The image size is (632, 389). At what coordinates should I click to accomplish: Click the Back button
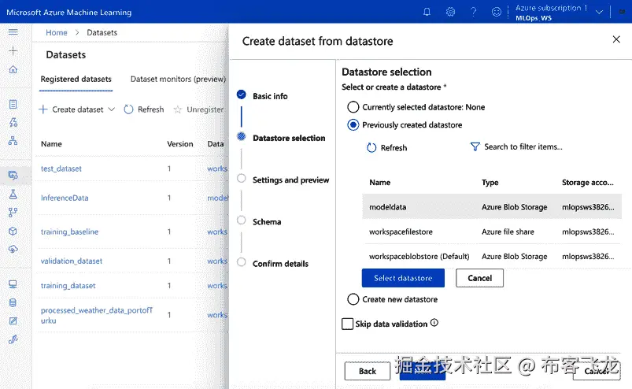point(368,371)
